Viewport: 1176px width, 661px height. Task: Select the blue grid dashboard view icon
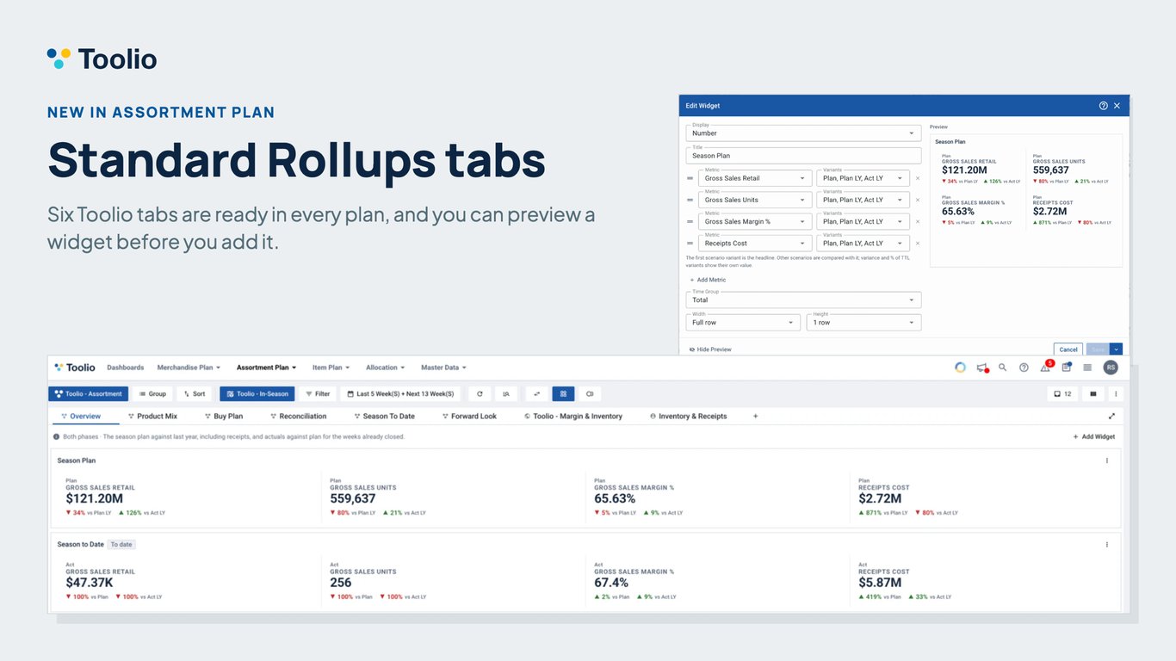(563, 393)
